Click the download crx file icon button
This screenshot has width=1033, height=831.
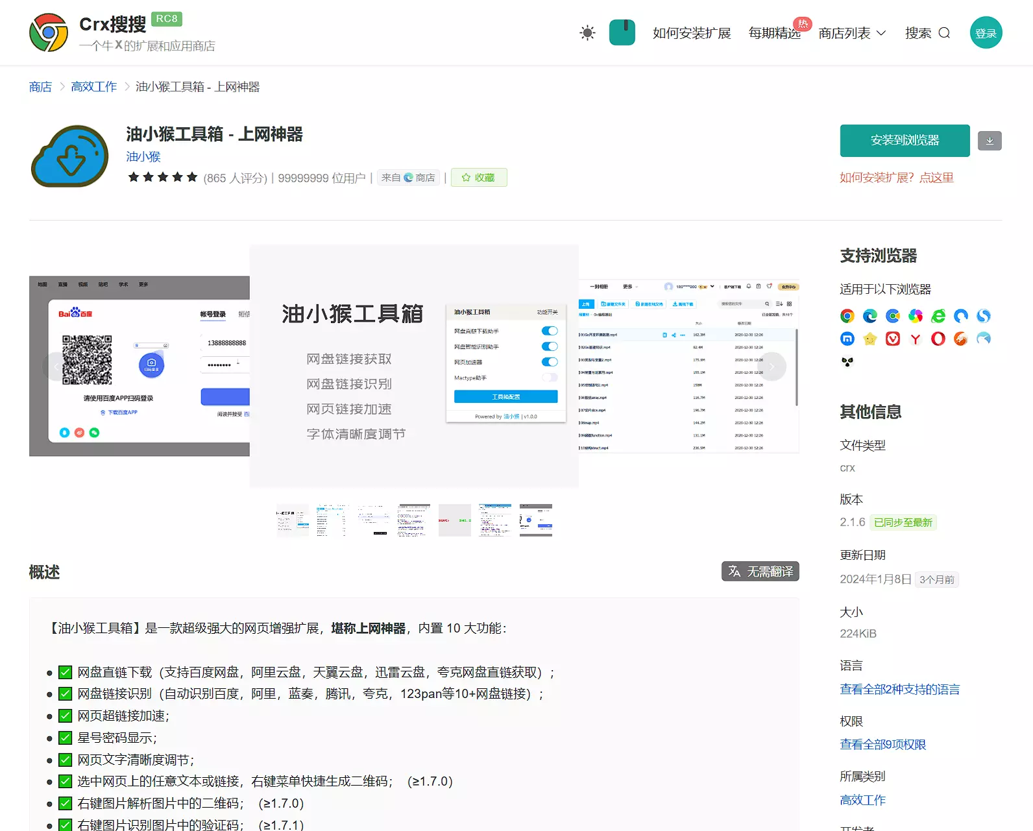(990, 141)
